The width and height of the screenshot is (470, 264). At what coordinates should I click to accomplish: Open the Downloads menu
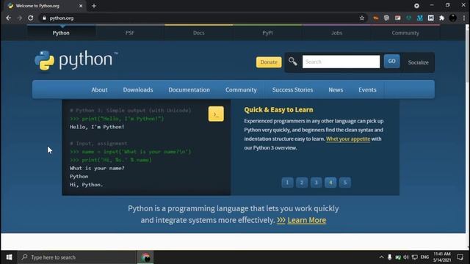[138, 89]
